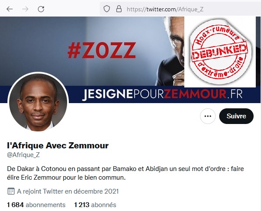This screenshot has height=211, width=261.
Task: Click the browser forward arrow
Action: [25, 9]
